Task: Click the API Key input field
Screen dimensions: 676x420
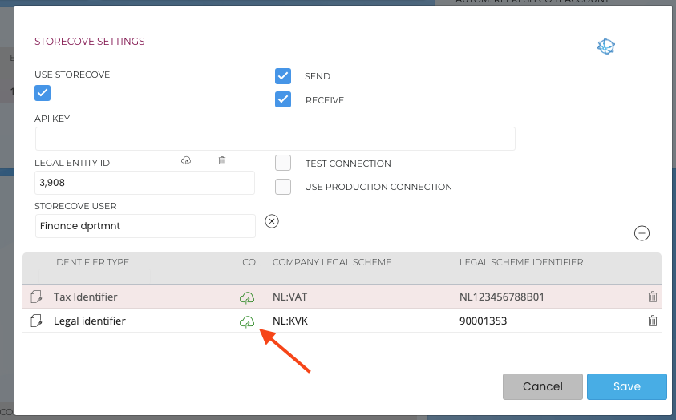Action: click(275, 139)
